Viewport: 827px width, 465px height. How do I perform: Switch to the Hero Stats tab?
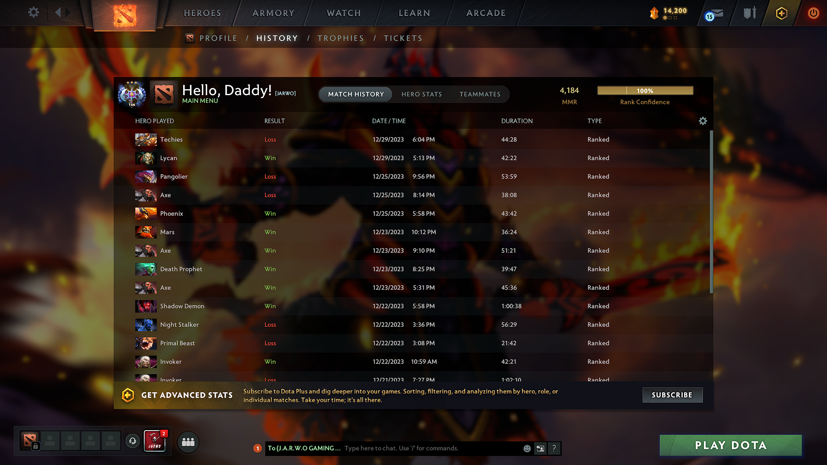tap(422, 94)
